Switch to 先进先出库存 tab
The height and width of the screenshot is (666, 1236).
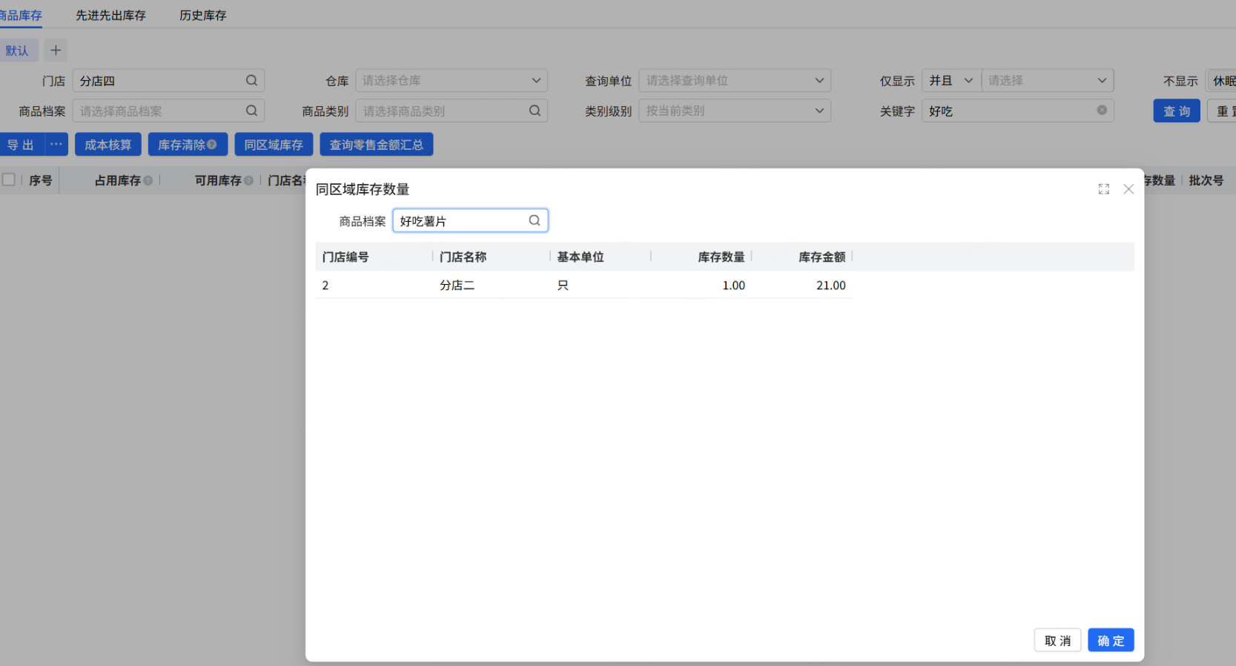point(110,15)
